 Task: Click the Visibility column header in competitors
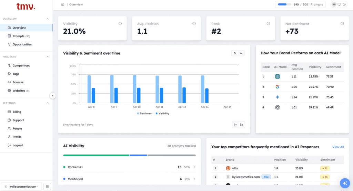(301, 160)
